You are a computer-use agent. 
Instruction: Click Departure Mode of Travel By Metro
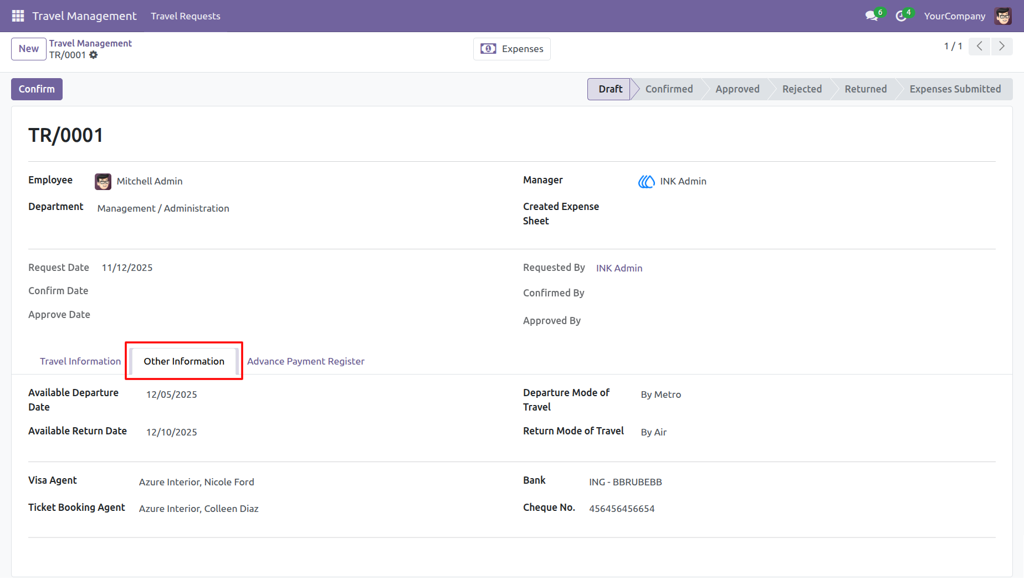[661, 394]
